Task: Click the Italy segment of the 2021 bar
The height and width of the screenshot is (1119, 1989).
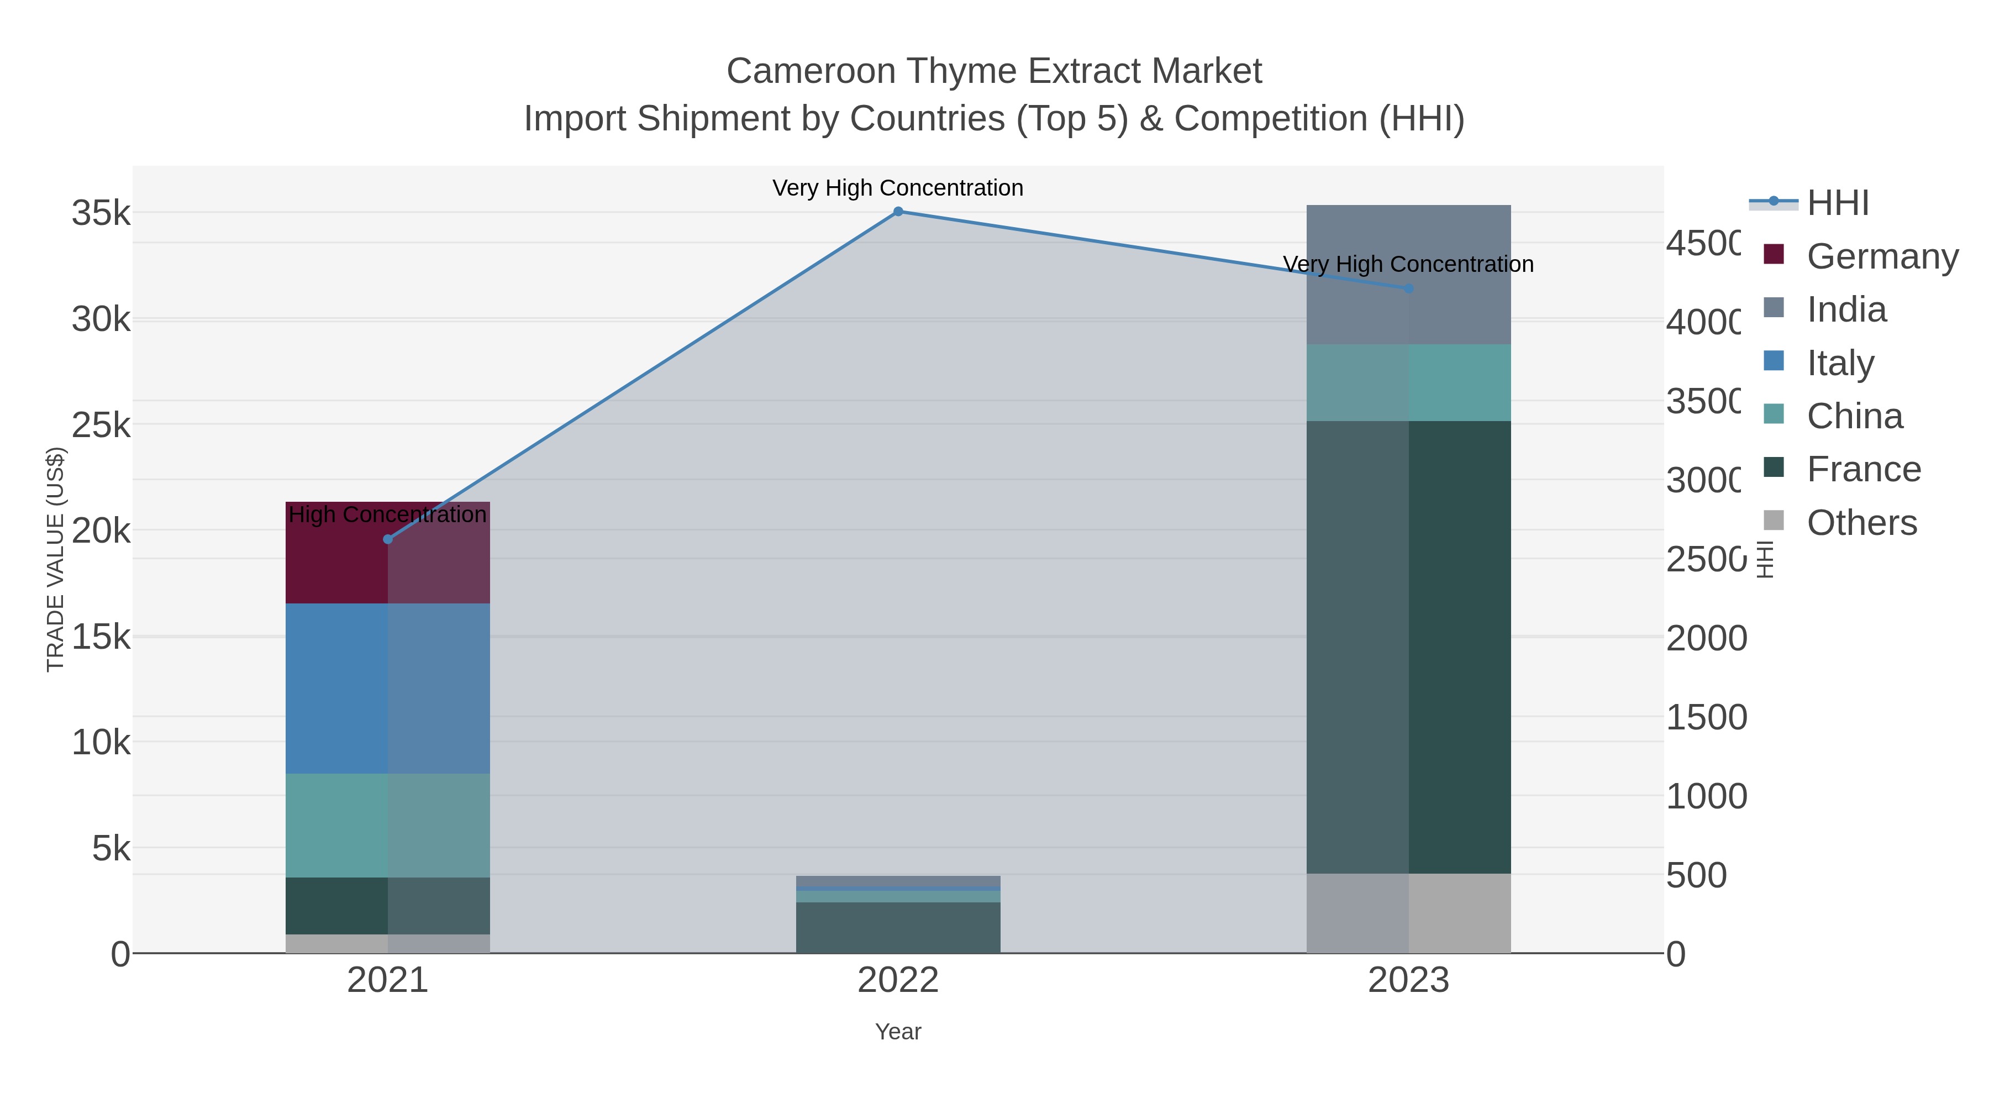Action: click(x=388, y=689)
